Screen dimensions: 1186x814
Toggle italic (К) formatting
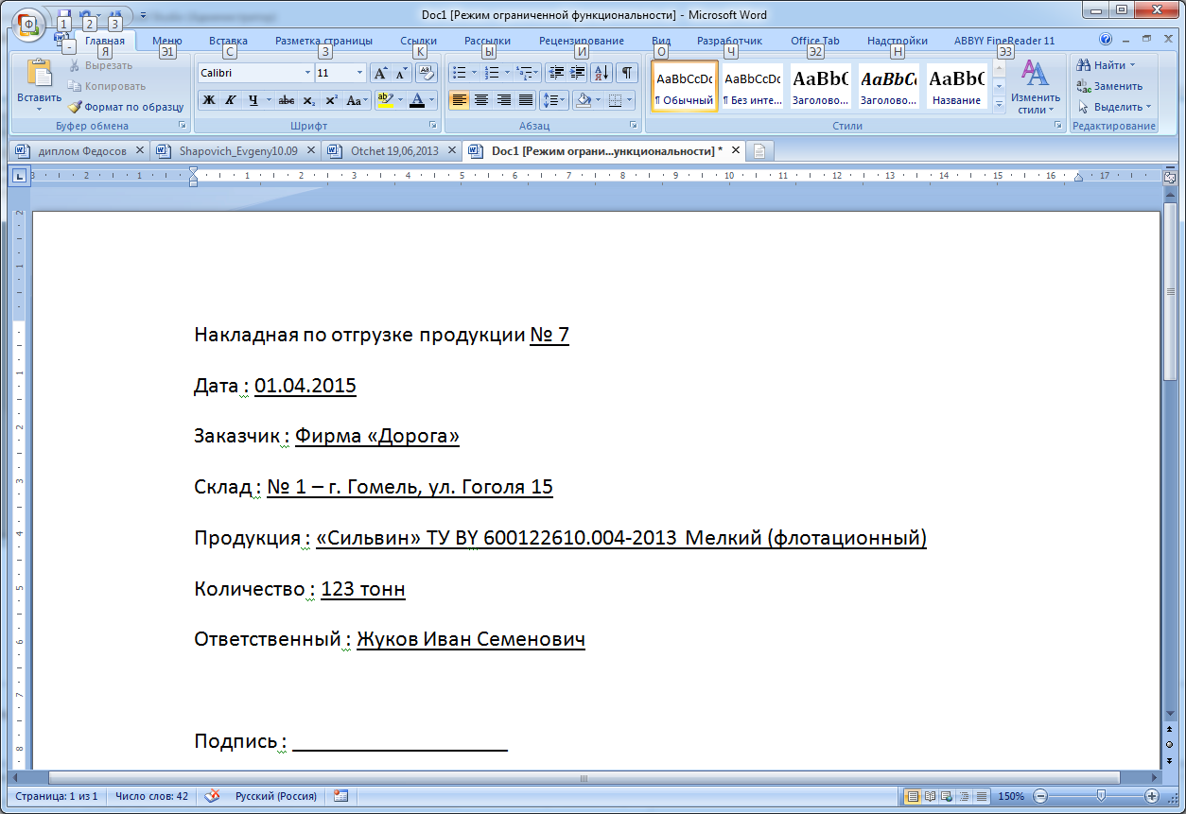click(x=230, y=99)
